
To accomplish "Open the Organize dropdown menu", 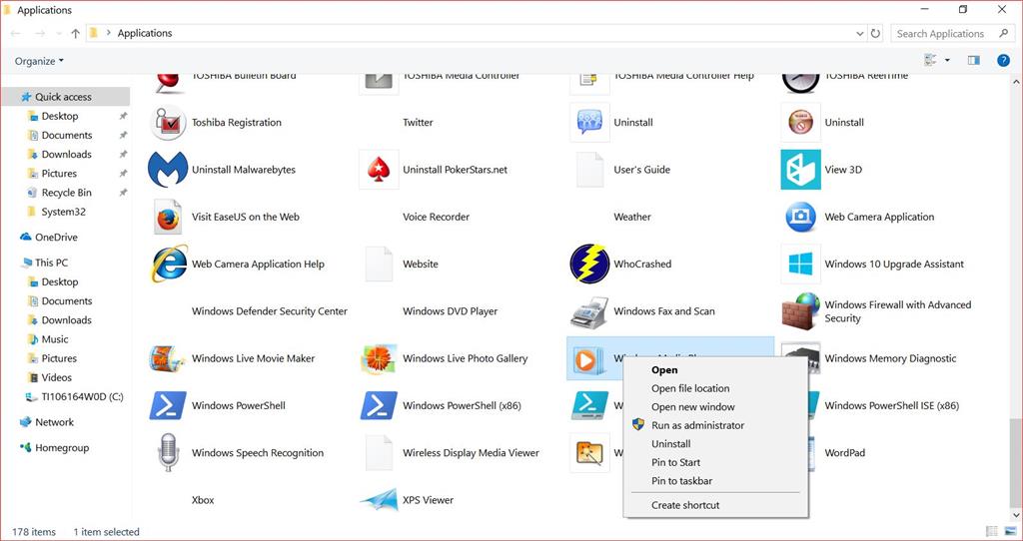I will (39, 61).
